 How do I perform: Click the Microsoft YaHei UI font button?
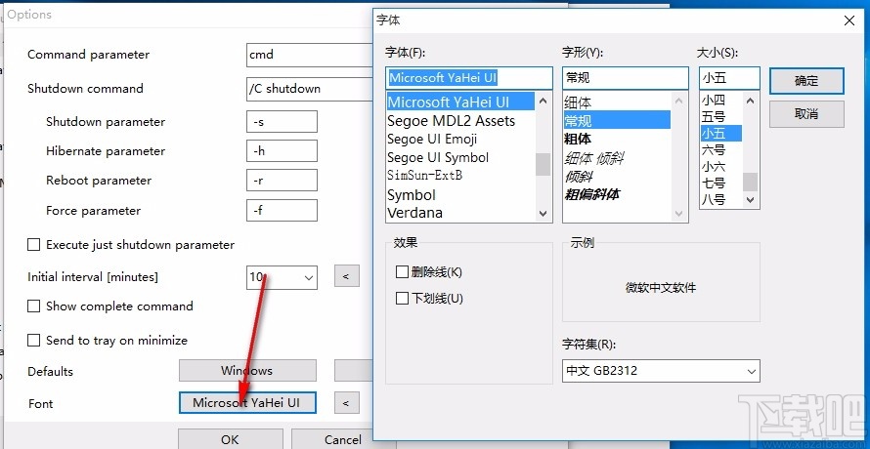[x=247, y=403]
